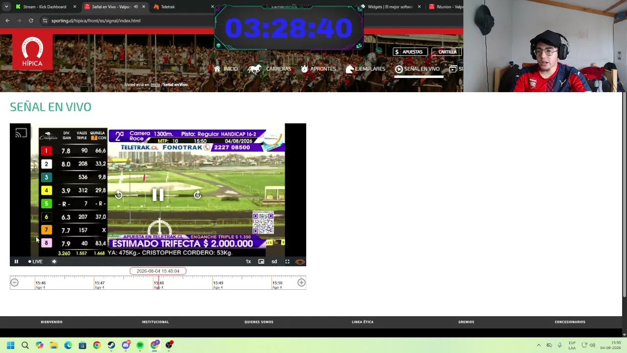Click the ESP LAA language indicator
This screenshot has height=353, width=627.
pyautogui.click(x=572, y=345)
